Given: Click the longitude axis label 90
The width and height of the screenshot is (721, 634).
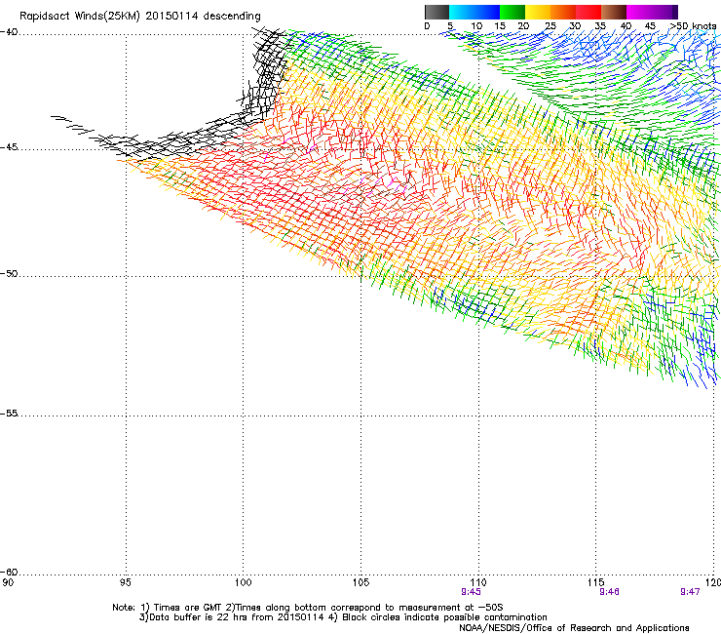Looking at the screenshot, I should tap(8, 583).
